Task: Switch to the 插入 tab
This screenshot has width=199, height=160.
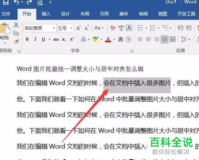Action: (x=46, y=14)
